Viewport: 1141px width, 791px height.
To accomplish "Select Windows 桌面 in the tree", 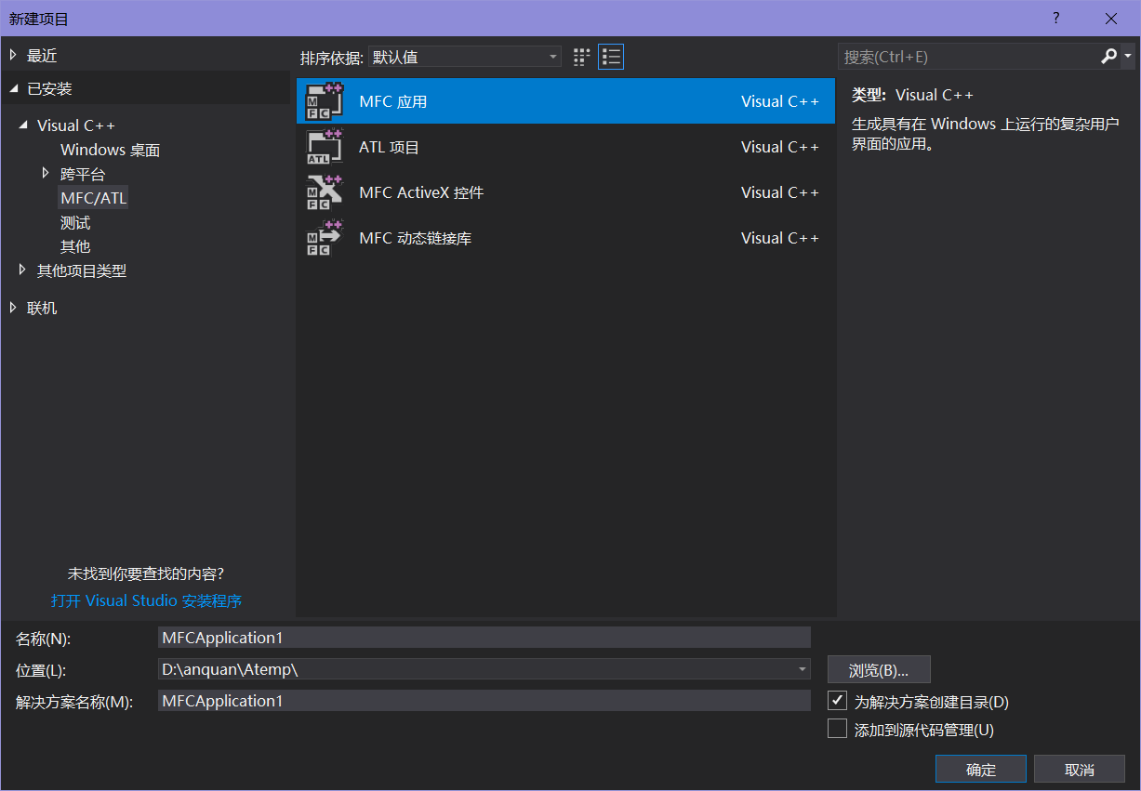I will point(111,150).
